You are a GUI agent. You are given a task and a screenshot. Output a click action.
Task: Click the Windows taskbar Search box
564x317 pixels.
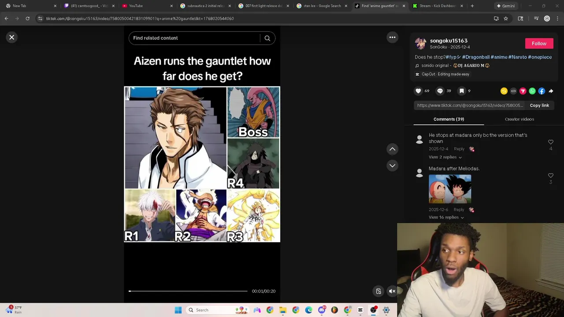click(217, 310)
